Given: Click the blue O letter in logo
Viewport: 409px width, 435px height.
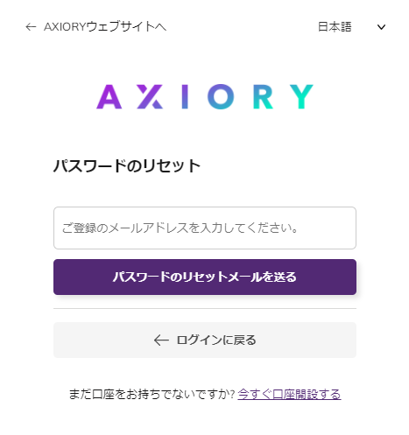Looking at the screenshot, I should pos(221,97).
